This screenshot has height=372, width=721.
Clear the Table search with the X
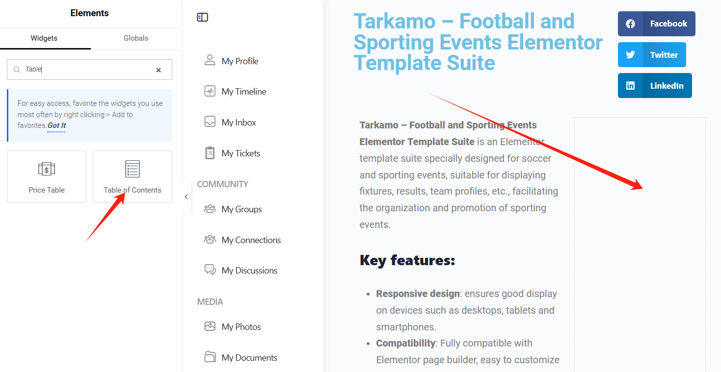point(159,70)
